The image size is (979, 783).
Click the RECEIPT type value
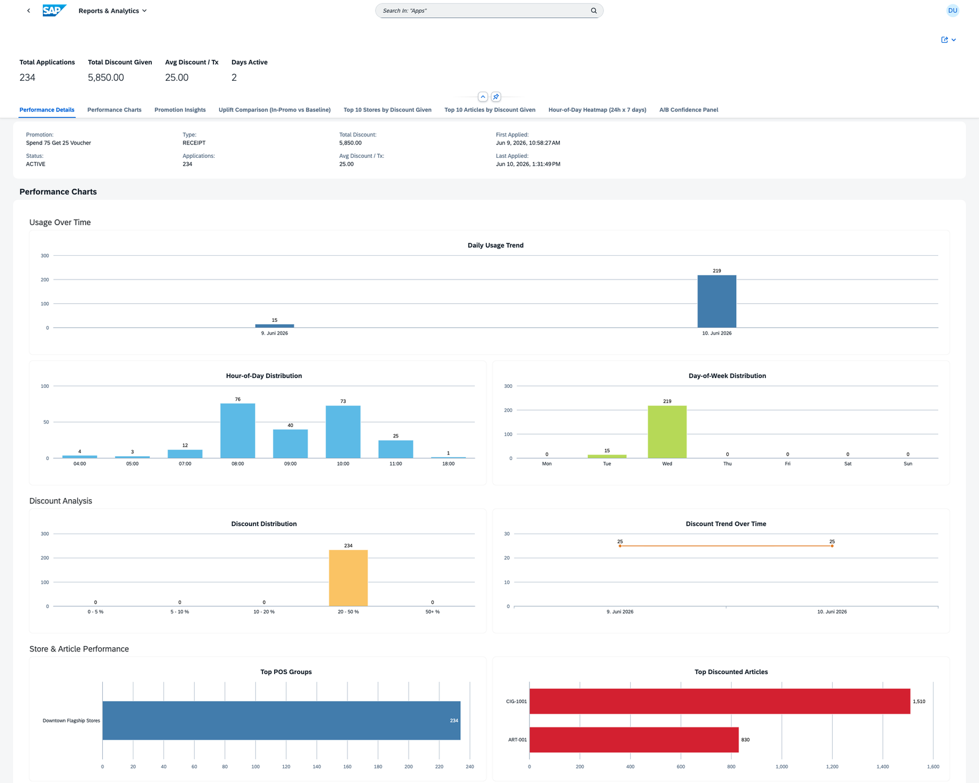pyautogui.click(x=194, y=143)
